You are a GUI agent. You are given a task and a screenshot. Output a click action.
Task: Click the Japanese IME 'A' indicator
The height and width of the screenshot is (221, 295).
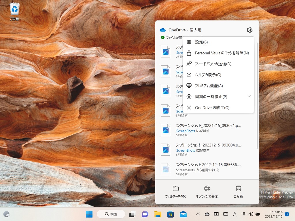[235, 214]
